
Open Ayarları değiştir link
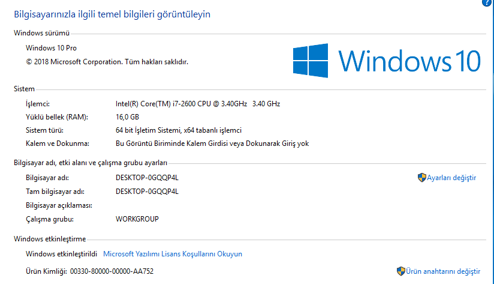click(451, 178)
